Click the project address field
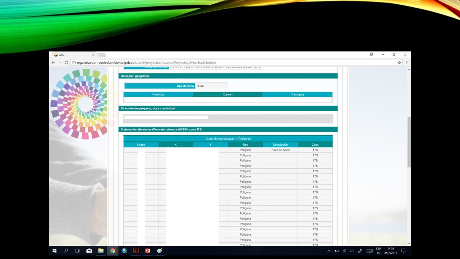Screen dimensions: 460x259 pyautogui.click(x=228, y=119)
